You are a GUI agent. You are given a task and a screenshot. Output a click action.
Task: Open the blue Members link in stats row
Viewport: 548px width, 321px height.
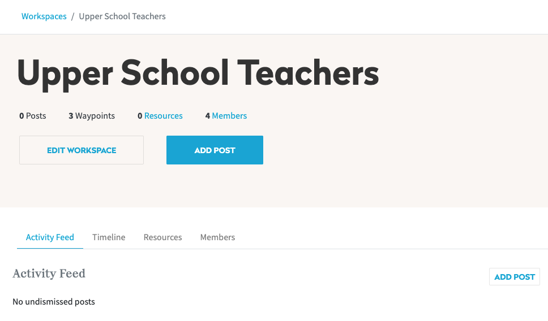229,116
